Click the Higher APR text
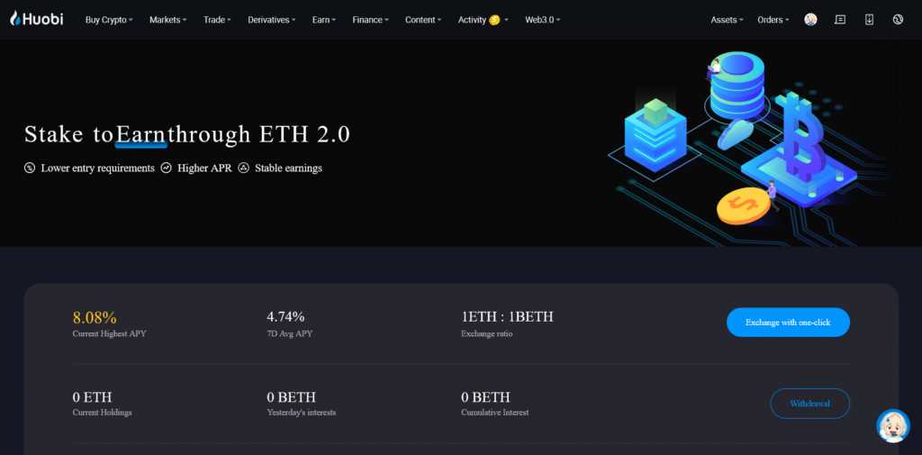Image resolution: width=922 pixels, height=455 pixels. click(x=204, y=168)
